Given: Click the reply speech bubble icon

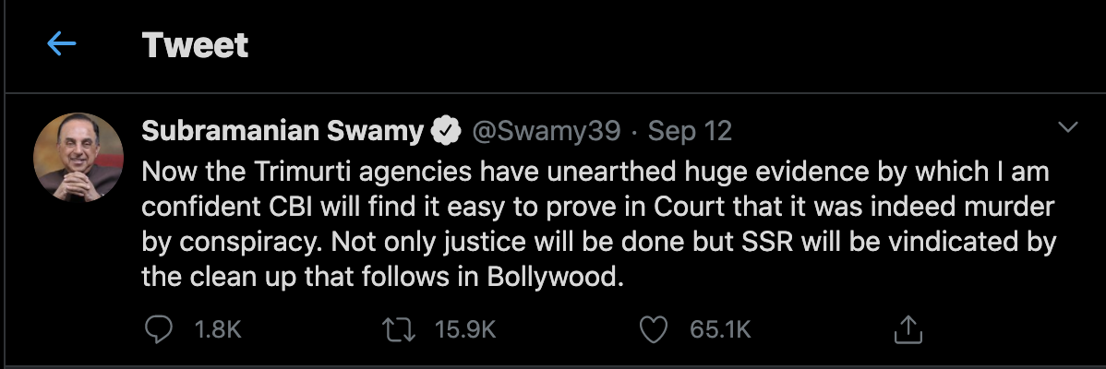Looking at the screenshot, I should 158,328.
